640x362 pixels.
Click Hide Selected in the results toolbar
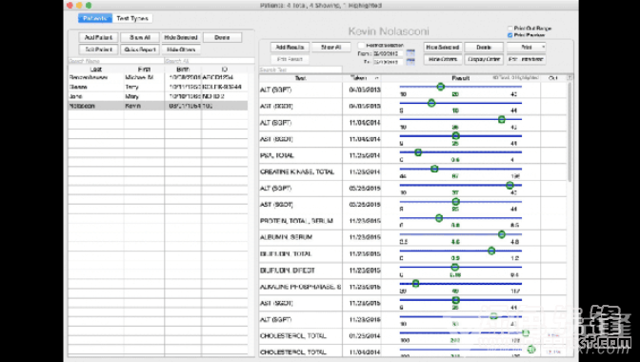click(x=443, y=48)
